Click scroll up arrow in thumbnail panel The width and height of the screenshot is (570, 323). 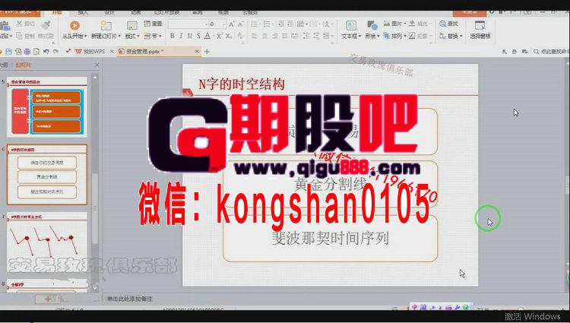(94, 77)
